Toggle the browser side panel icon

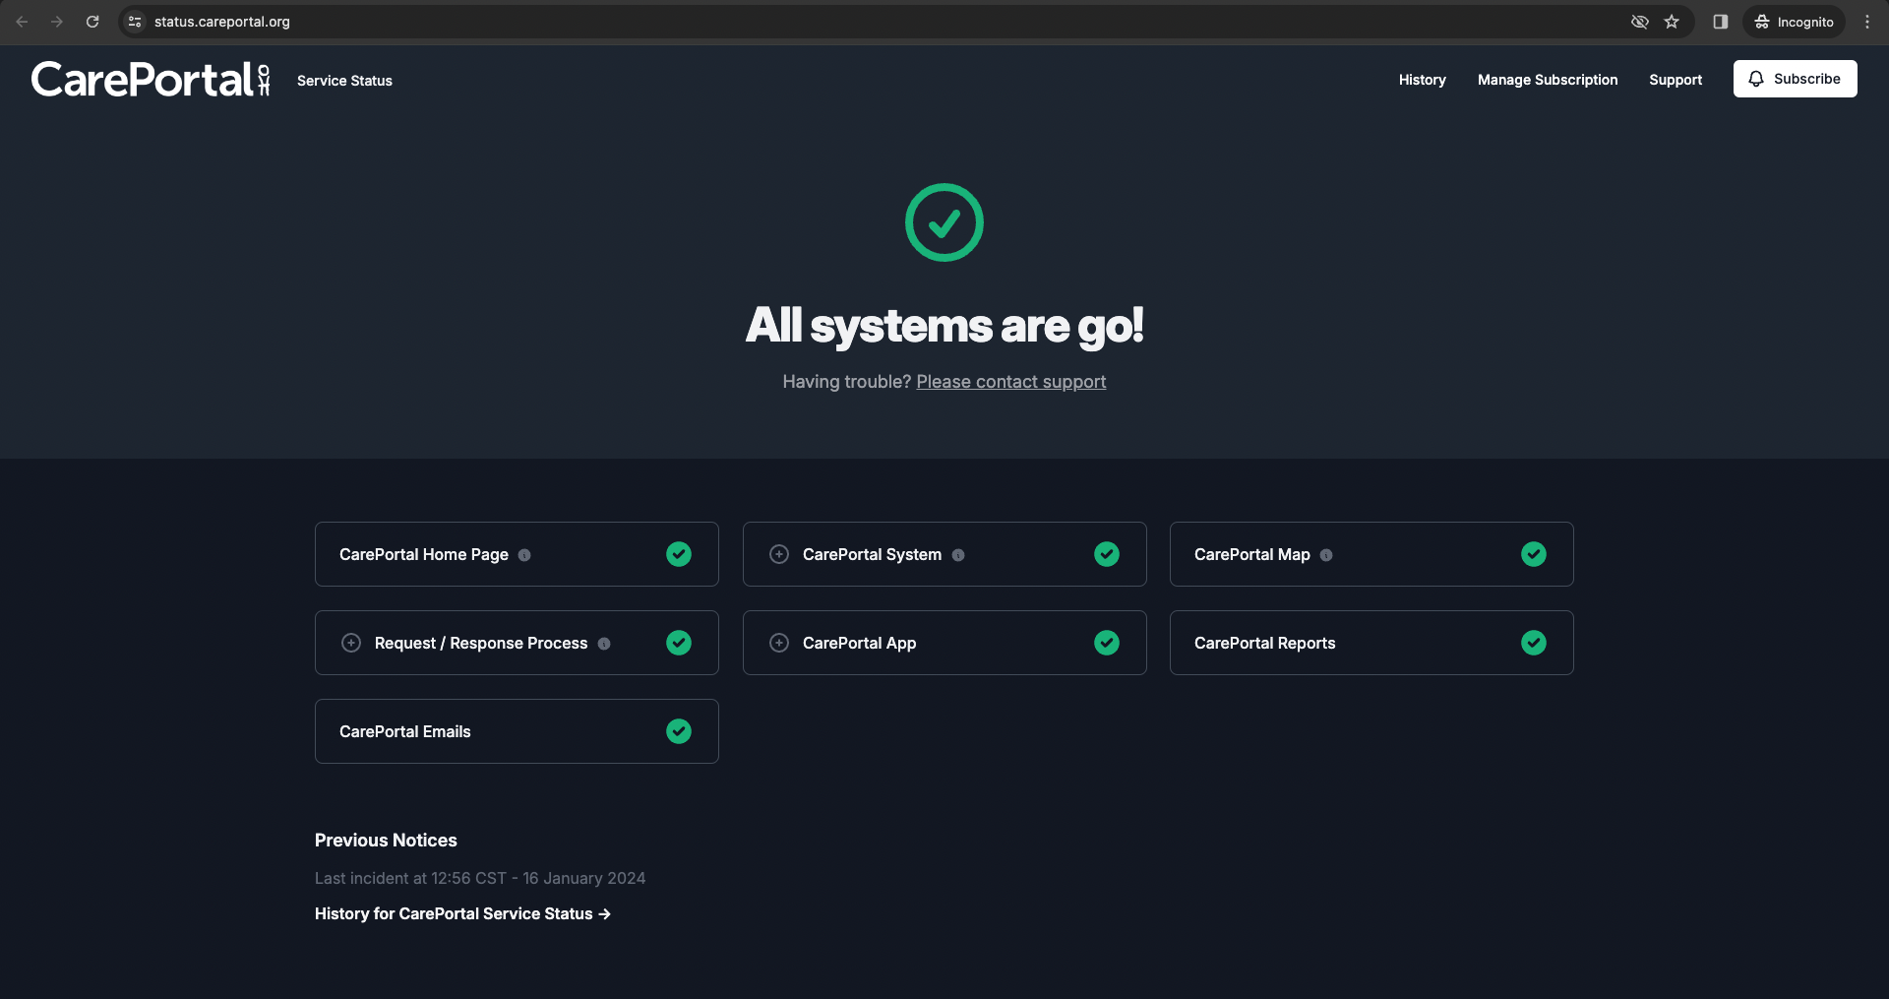point(1721,22)
